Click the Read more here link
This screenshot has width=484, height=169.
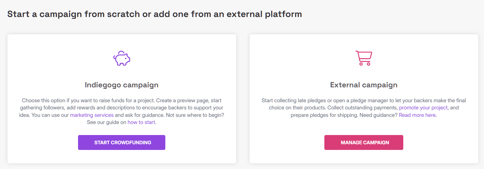(x=417, y=115)
